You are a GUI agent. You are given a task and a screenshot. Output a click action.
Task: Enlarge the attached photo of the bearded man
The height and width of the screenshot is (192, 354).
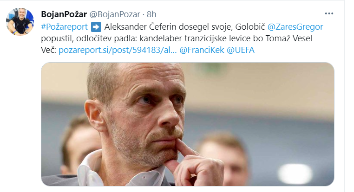tap(188, 124)
